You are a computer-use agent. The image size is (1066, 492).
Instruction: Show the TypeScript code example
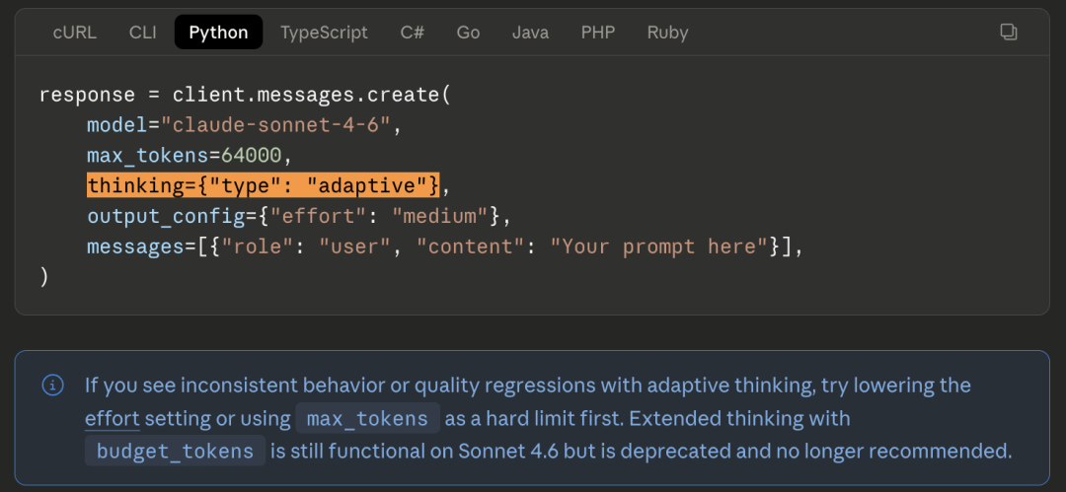[324, 33]
